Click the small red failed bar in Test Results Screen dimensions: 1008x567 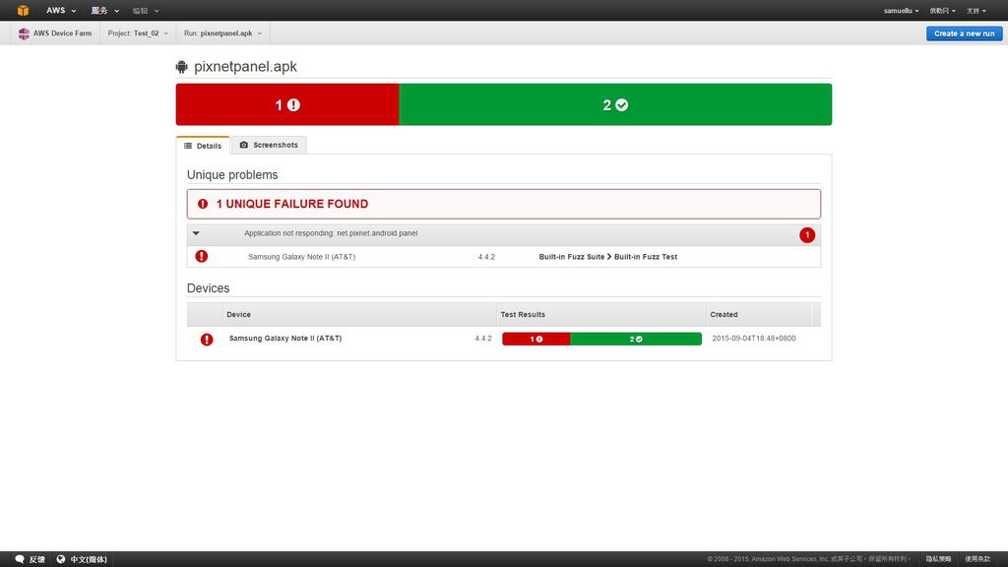536,339
